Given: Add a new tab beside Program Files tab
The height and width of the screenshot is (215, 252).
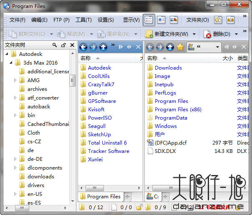Looking at the screenshot, I should [x=127, y=197].
